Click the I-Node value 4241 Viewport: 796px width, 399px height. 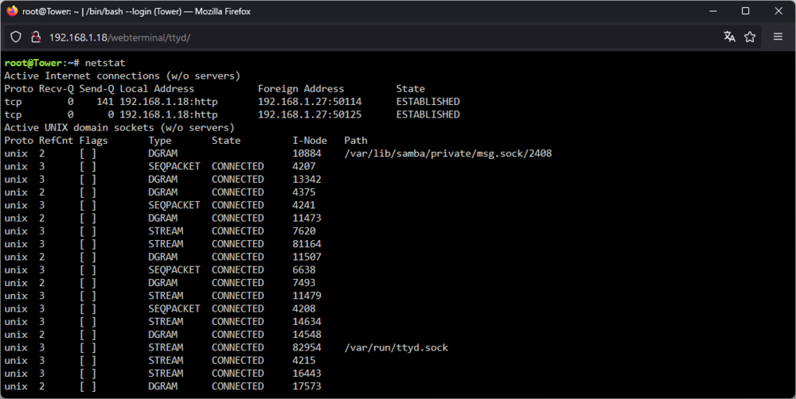pos(304,205)
